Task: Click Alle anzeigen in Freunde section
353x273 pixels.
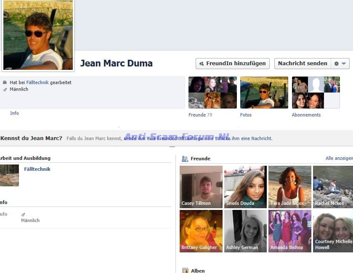Action: click(x=339, y=158)
